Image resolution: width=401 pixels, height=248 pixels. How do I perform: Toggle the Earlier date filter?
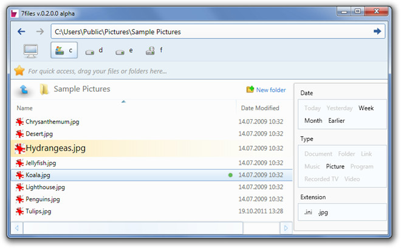337,120
